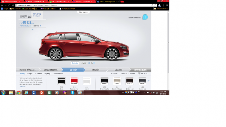Image resolution: width=226 pixels, height=127 pixels.
Task: Open the Chrome menu icon
Action: coord(167,5)
